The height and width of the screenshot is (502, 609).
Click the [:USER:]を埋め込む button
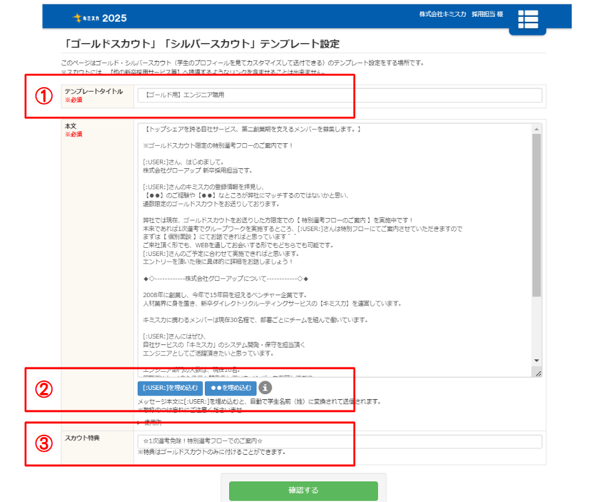170,388
